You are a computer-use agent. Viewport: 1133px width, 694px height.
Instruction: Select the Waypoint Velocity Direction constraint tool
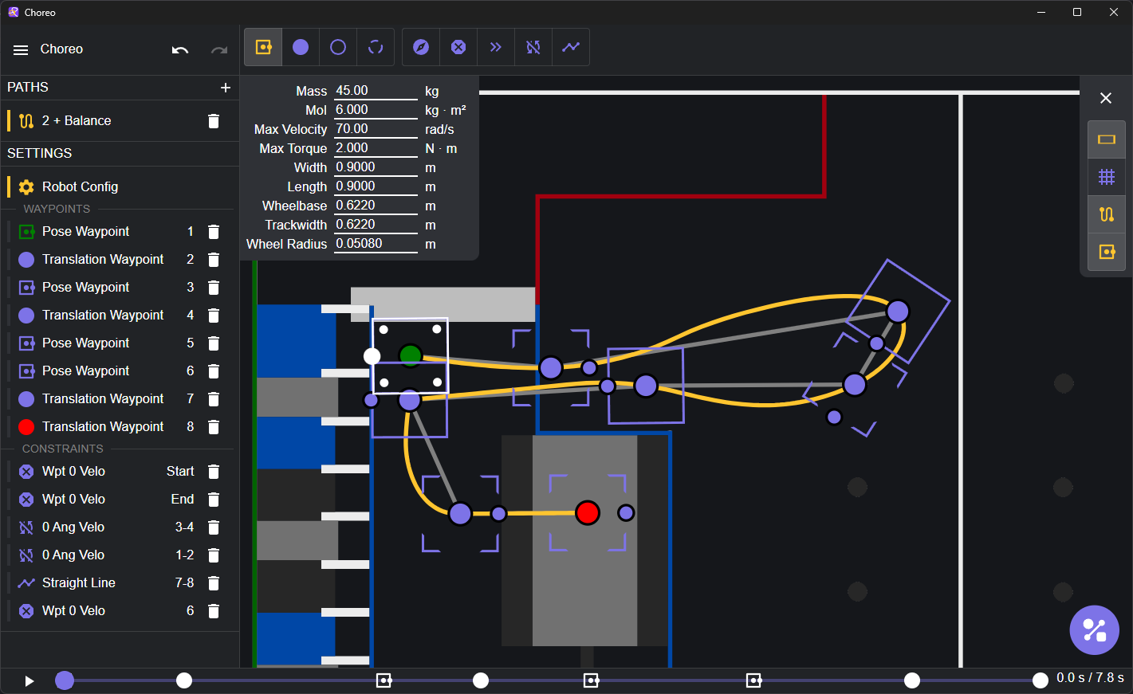coord(420,47)
